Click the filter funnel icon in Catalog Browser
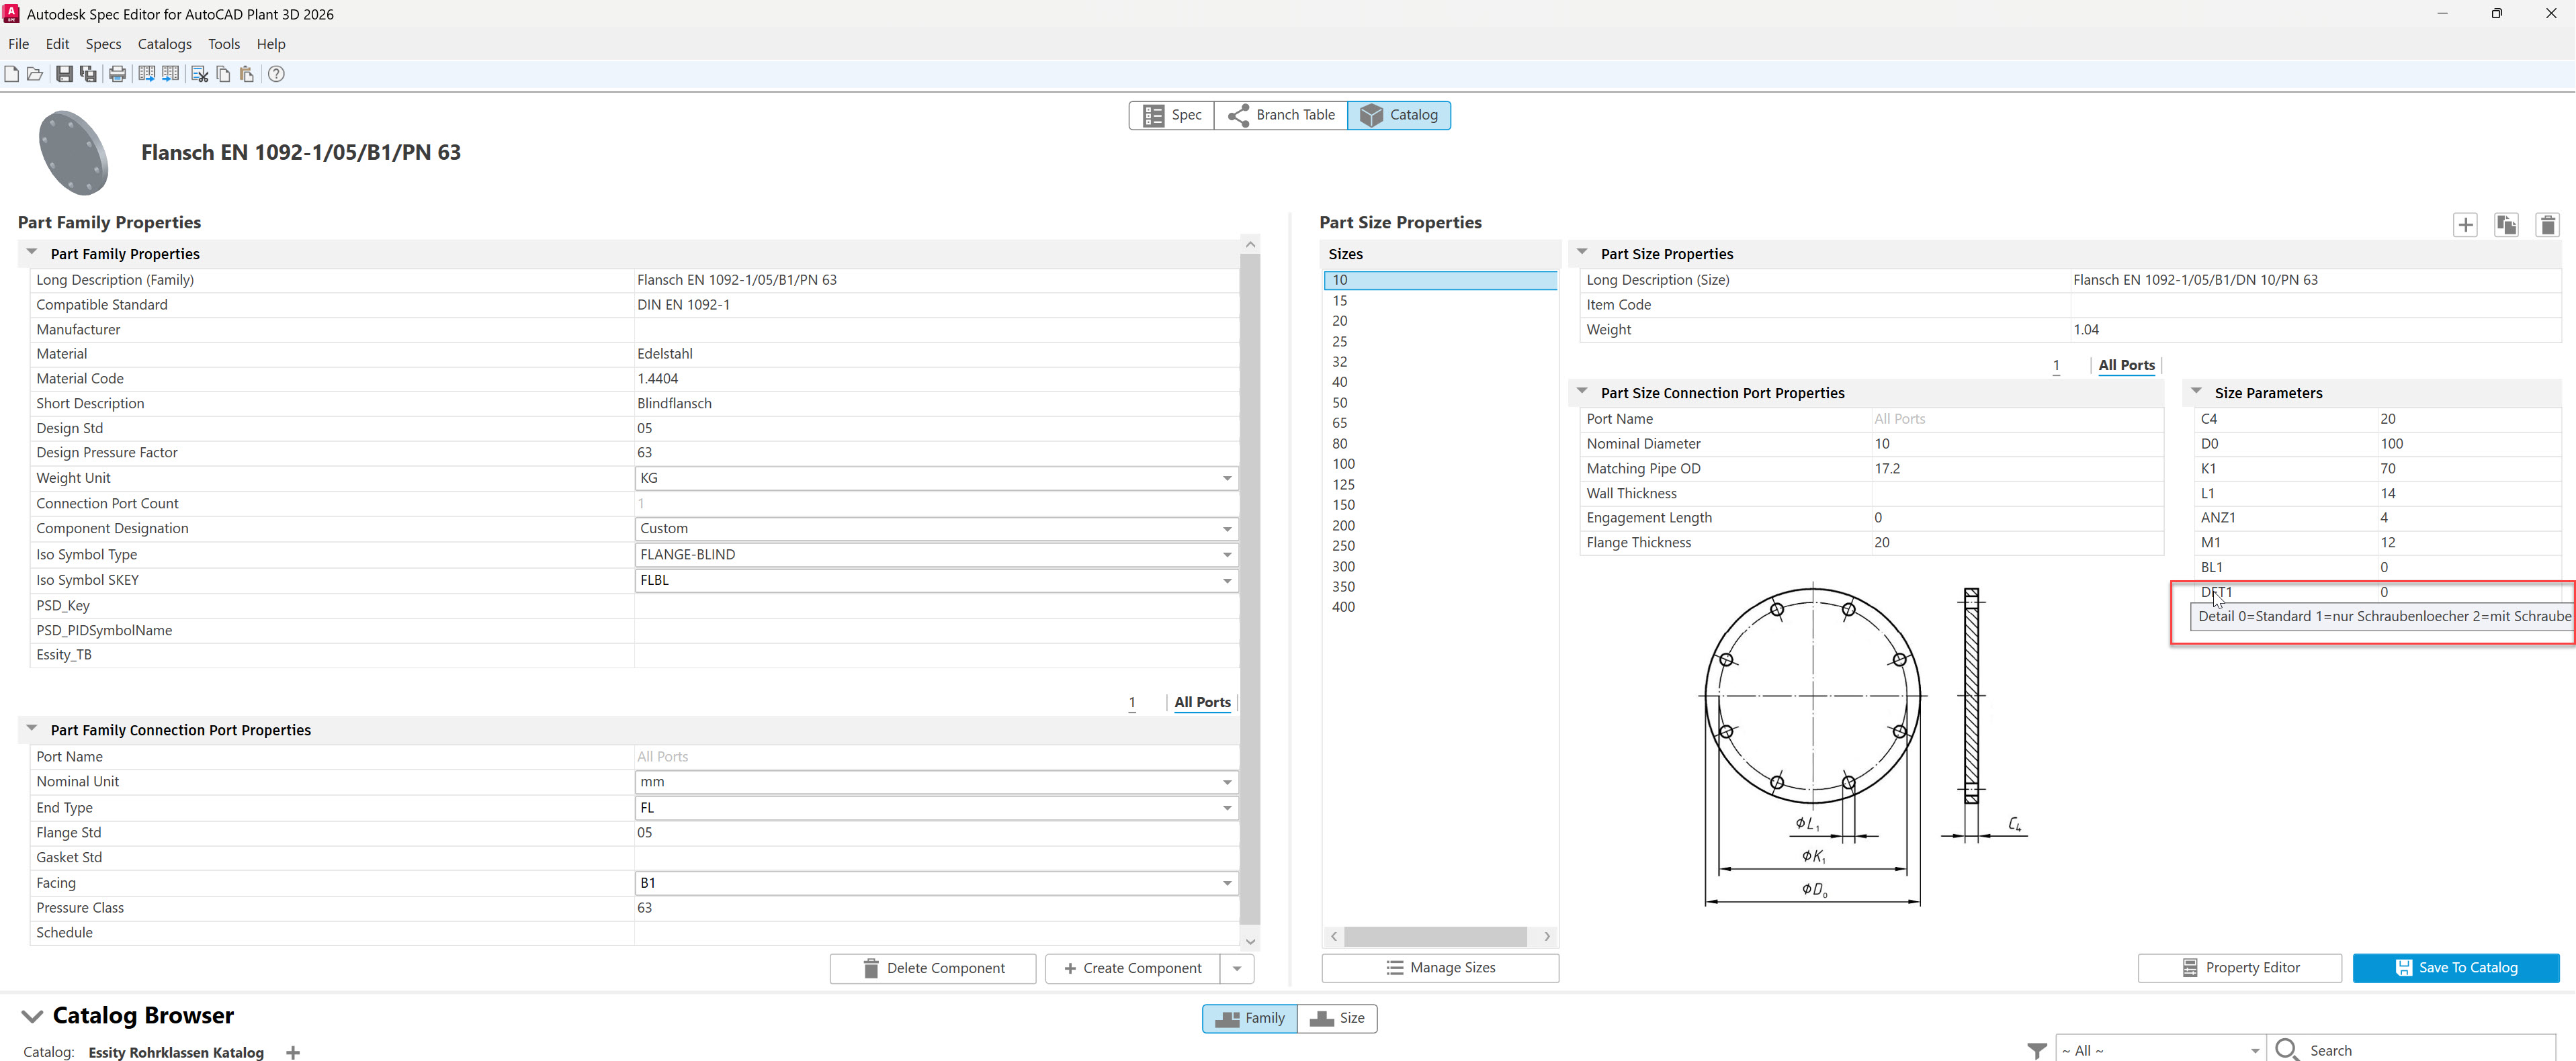This screenshot has width=2576, height=1061. [2037, 1050]
